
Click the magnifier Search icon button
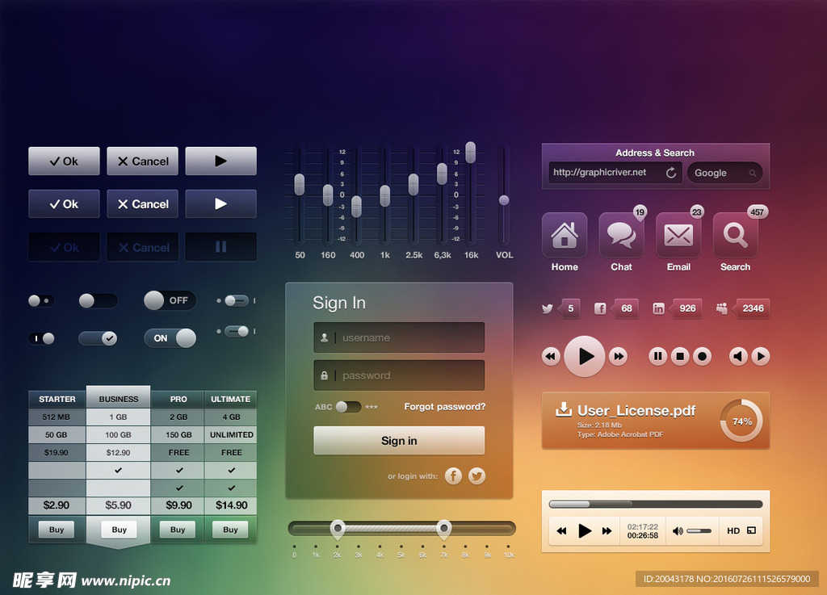735,235
